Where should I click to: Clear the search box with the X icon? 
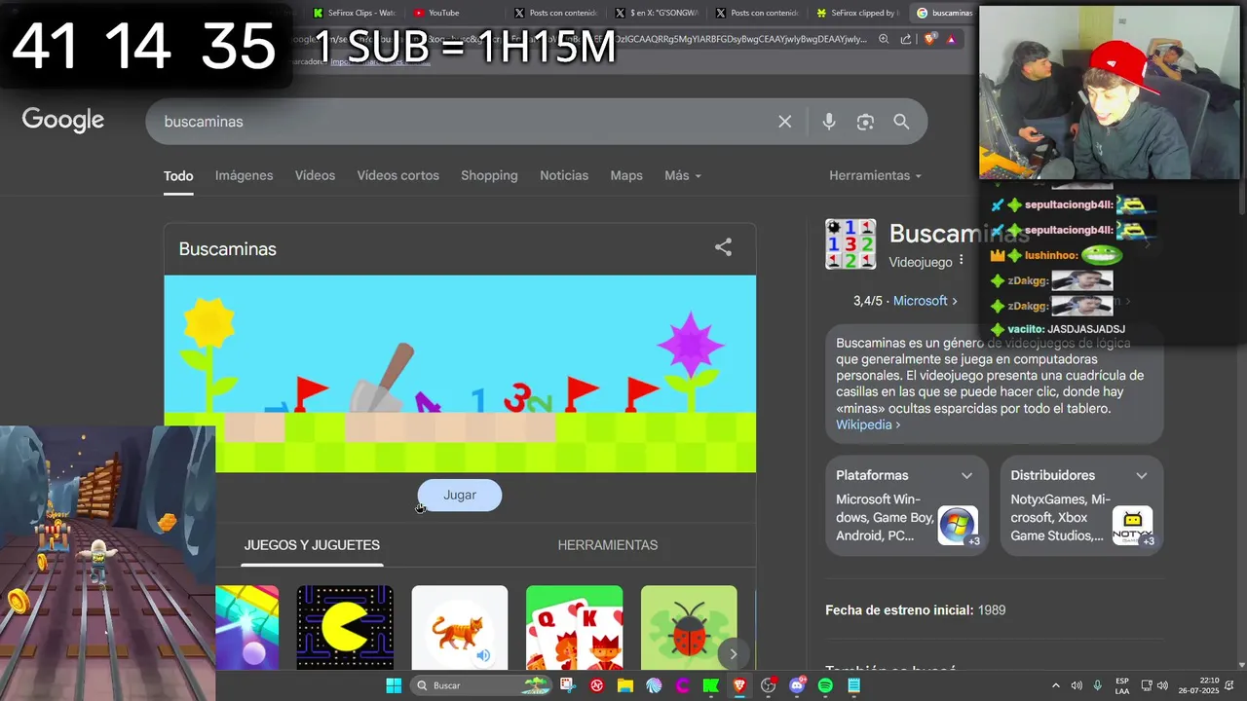point(784,122)
